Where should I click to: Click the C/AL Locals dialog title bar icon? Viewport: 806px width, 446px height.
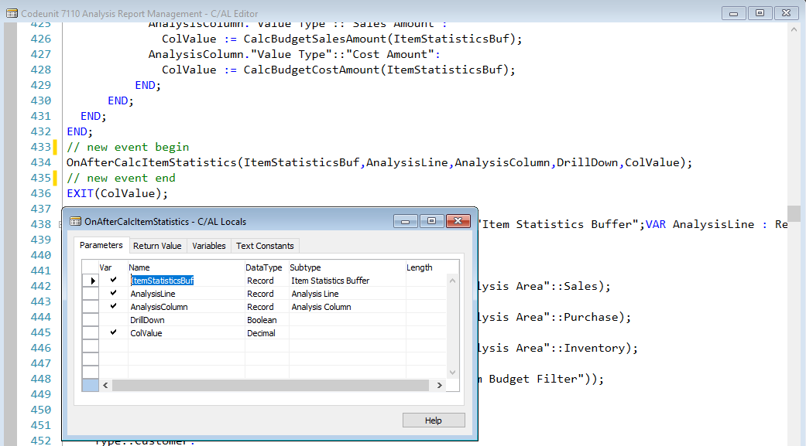pos(74,221)
